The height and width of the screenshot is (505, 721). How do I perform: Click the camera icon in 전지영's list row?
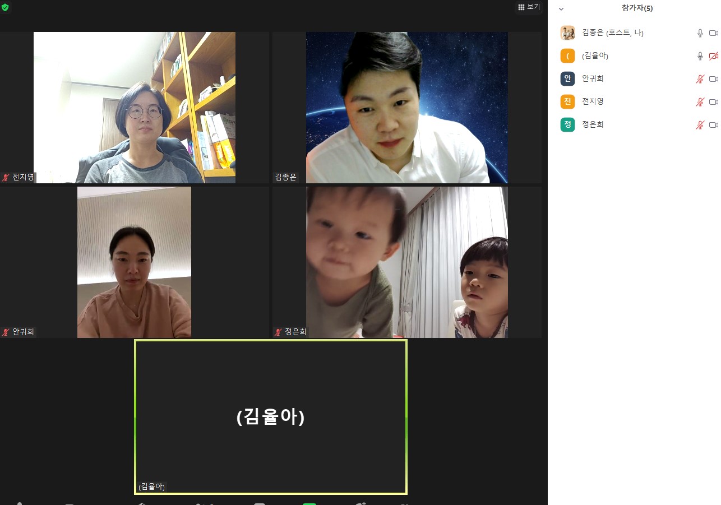tap(714, 102)
